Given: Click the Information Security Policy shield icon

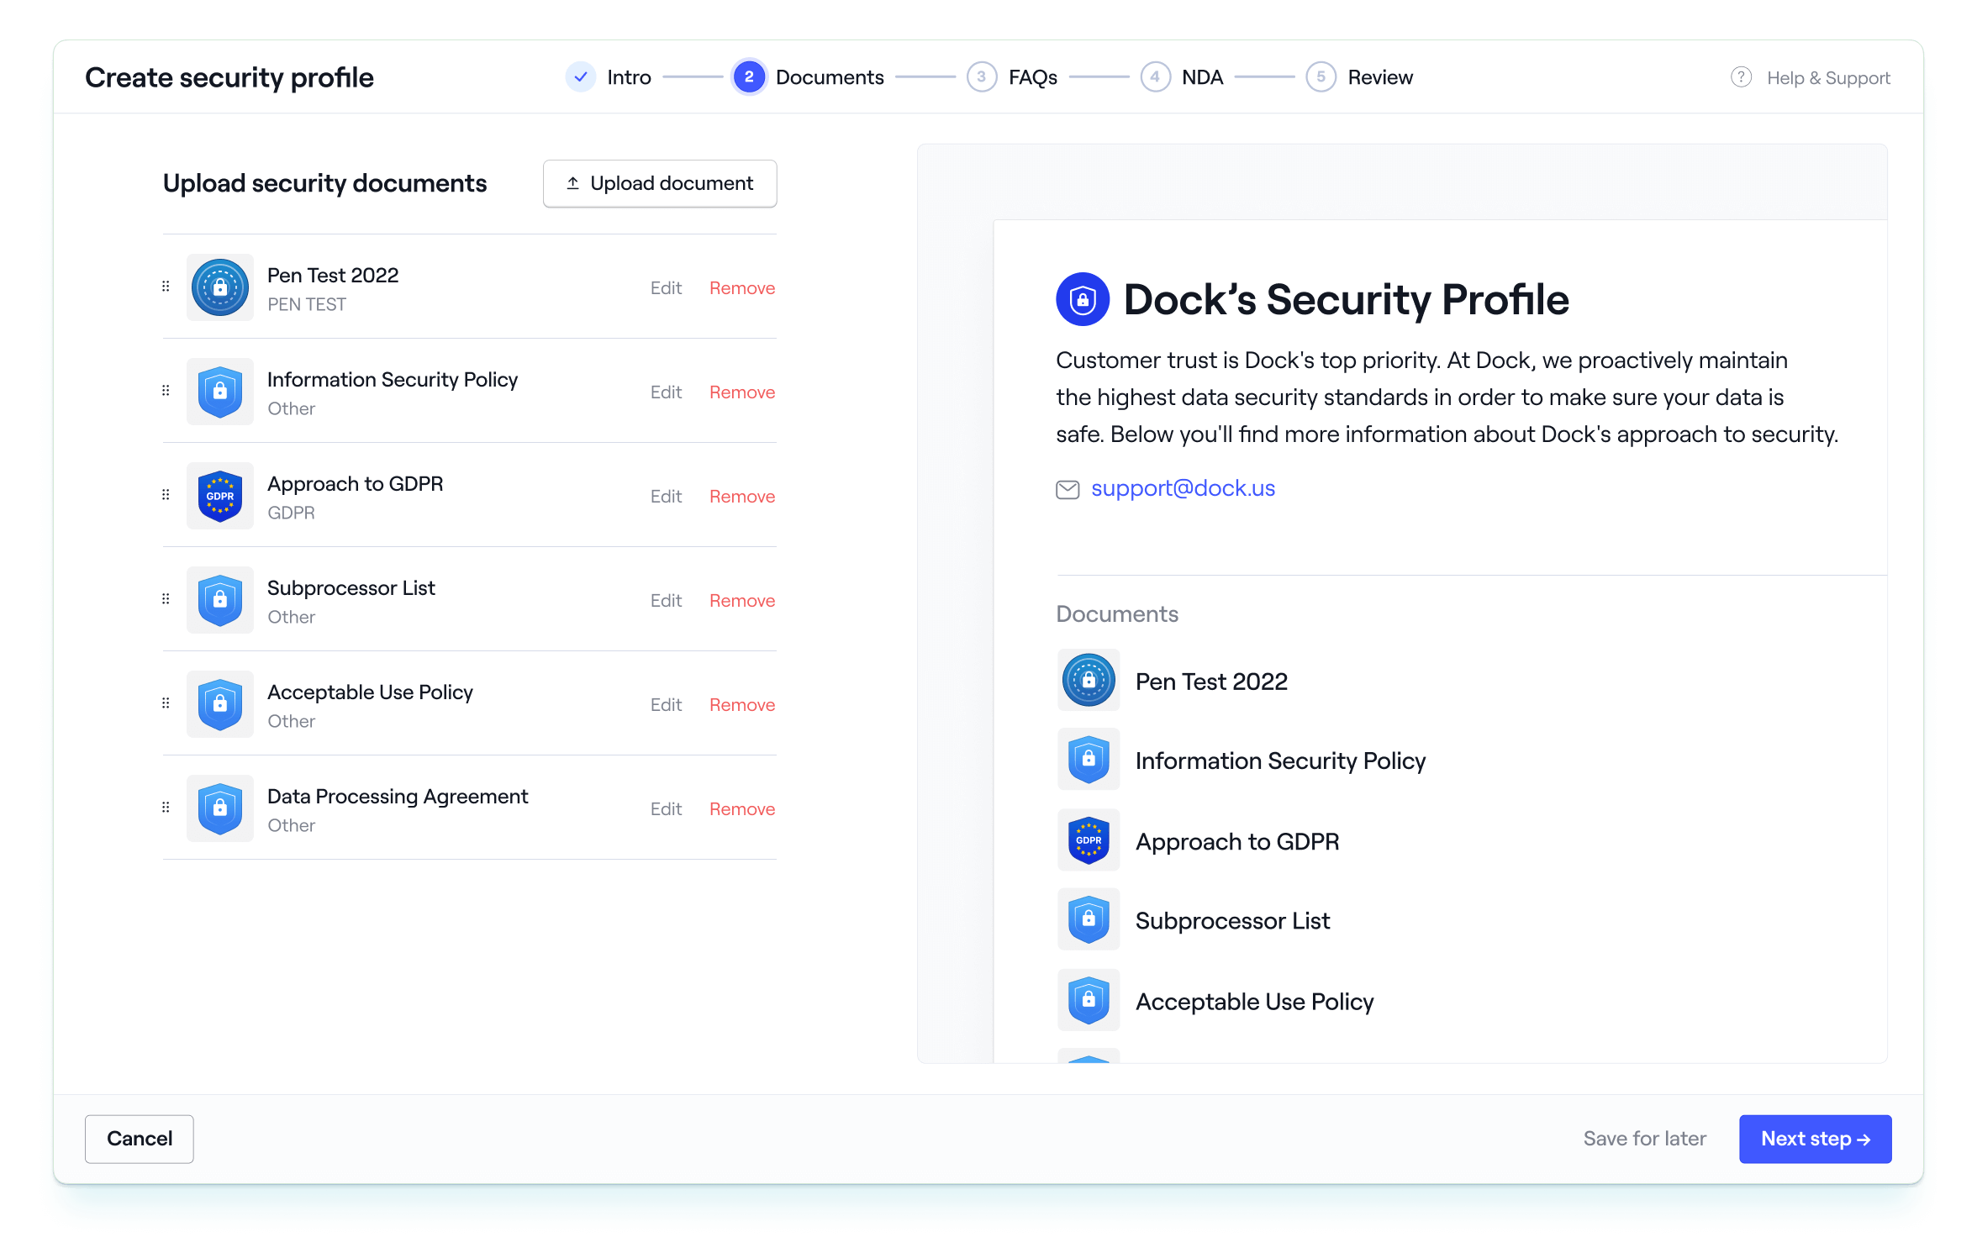Looking at the screenshot, I should pos(219,391).
